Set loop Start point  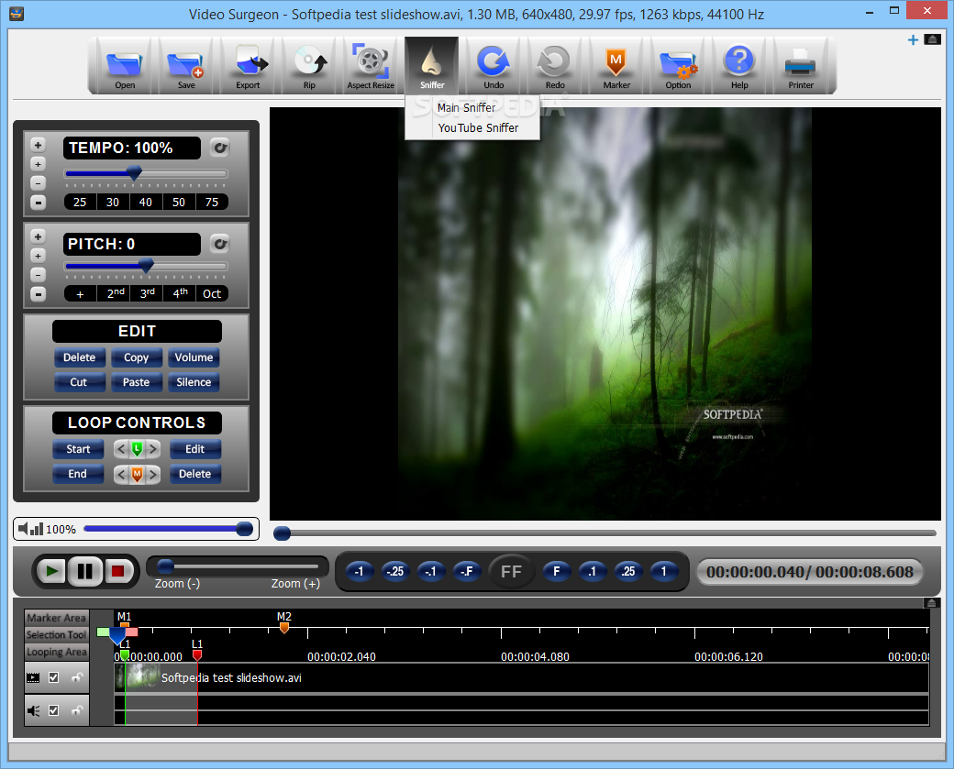(x=78, y=449)
